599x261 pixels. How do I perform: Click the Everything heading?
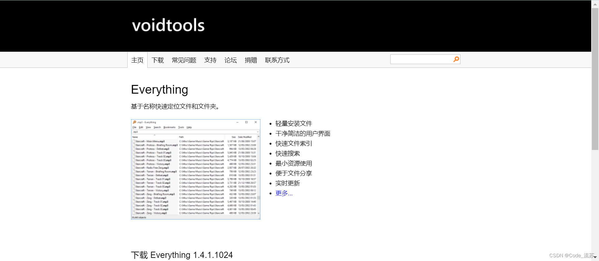coord(159,90)
